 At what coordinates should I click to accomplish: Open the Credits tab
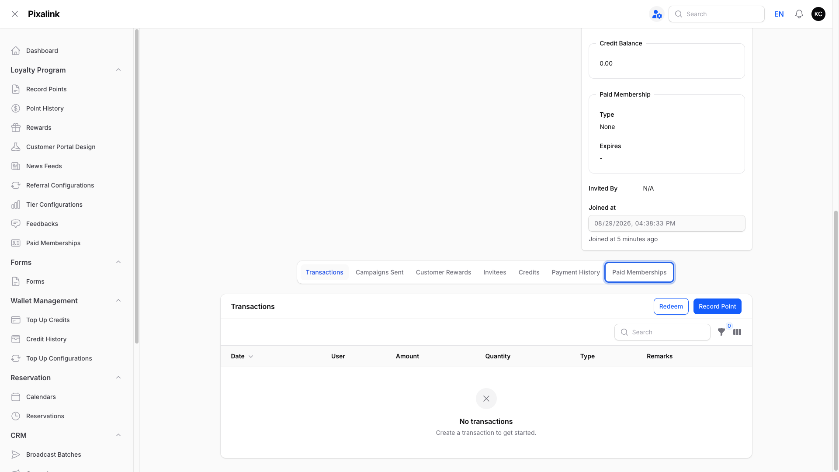point(529,272)
